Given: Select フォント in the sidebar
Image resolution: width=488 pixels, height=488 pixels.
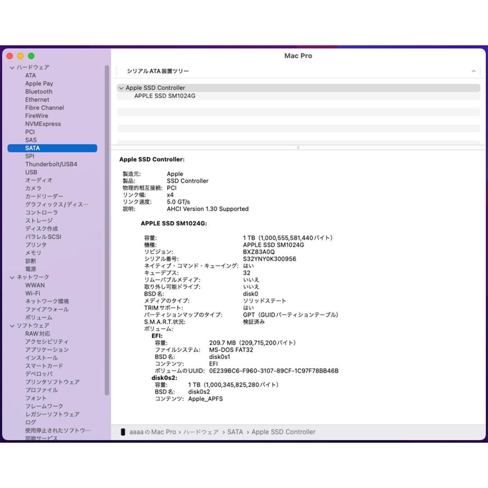Looking at the screenshot, I should pos(36,398).
